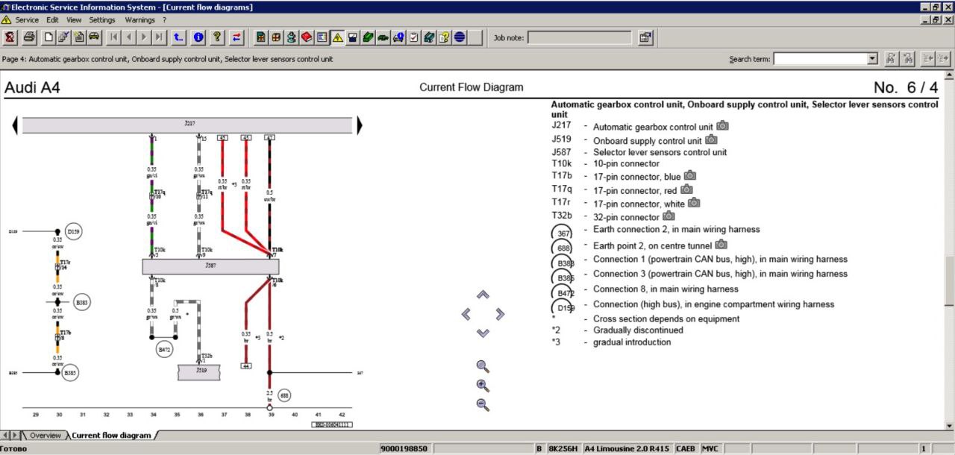Click the vertical scrollbar thumb
955x455 pixels.
949,280
